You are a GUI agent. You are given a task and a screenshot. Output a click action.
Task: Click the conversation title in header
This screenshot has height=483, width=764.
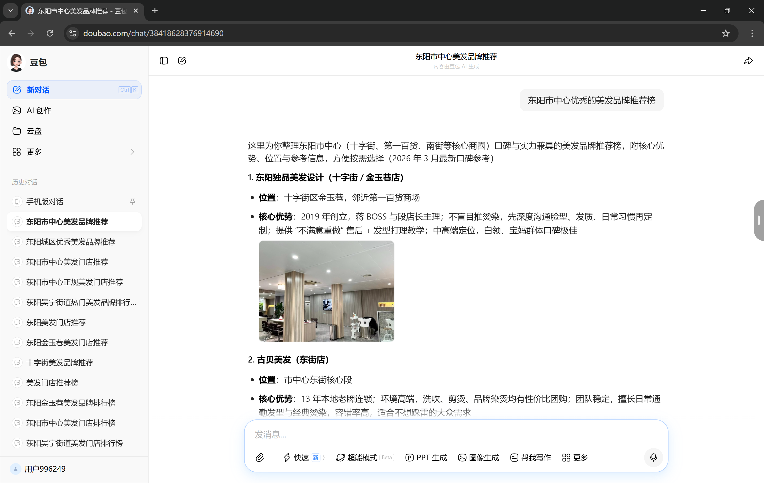pyautogui.click(x=456, y=56)
